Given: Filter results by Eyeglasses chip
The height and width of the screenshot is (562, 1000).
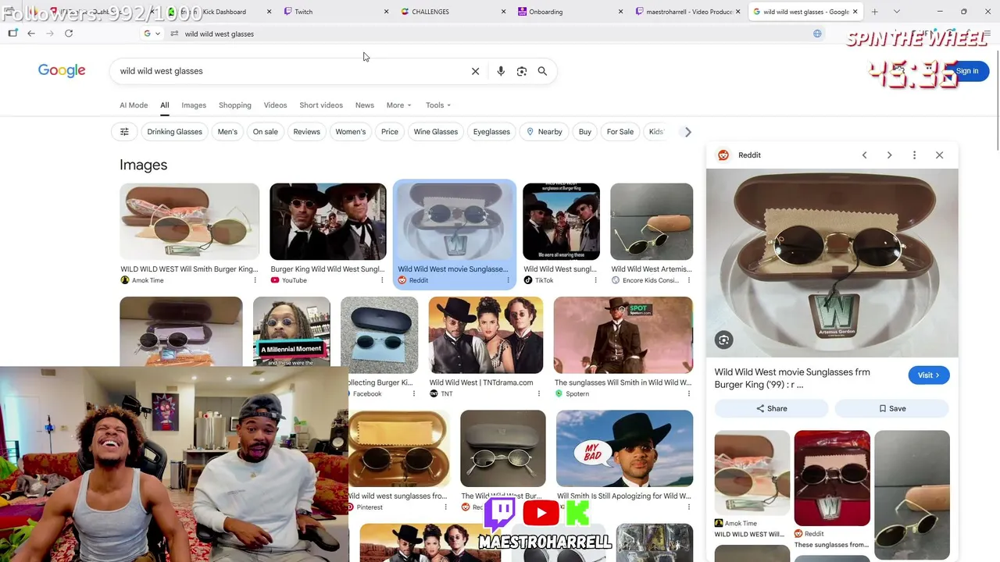Looking at the screenshot, I should pyautogui.click(x=491, y=132).
